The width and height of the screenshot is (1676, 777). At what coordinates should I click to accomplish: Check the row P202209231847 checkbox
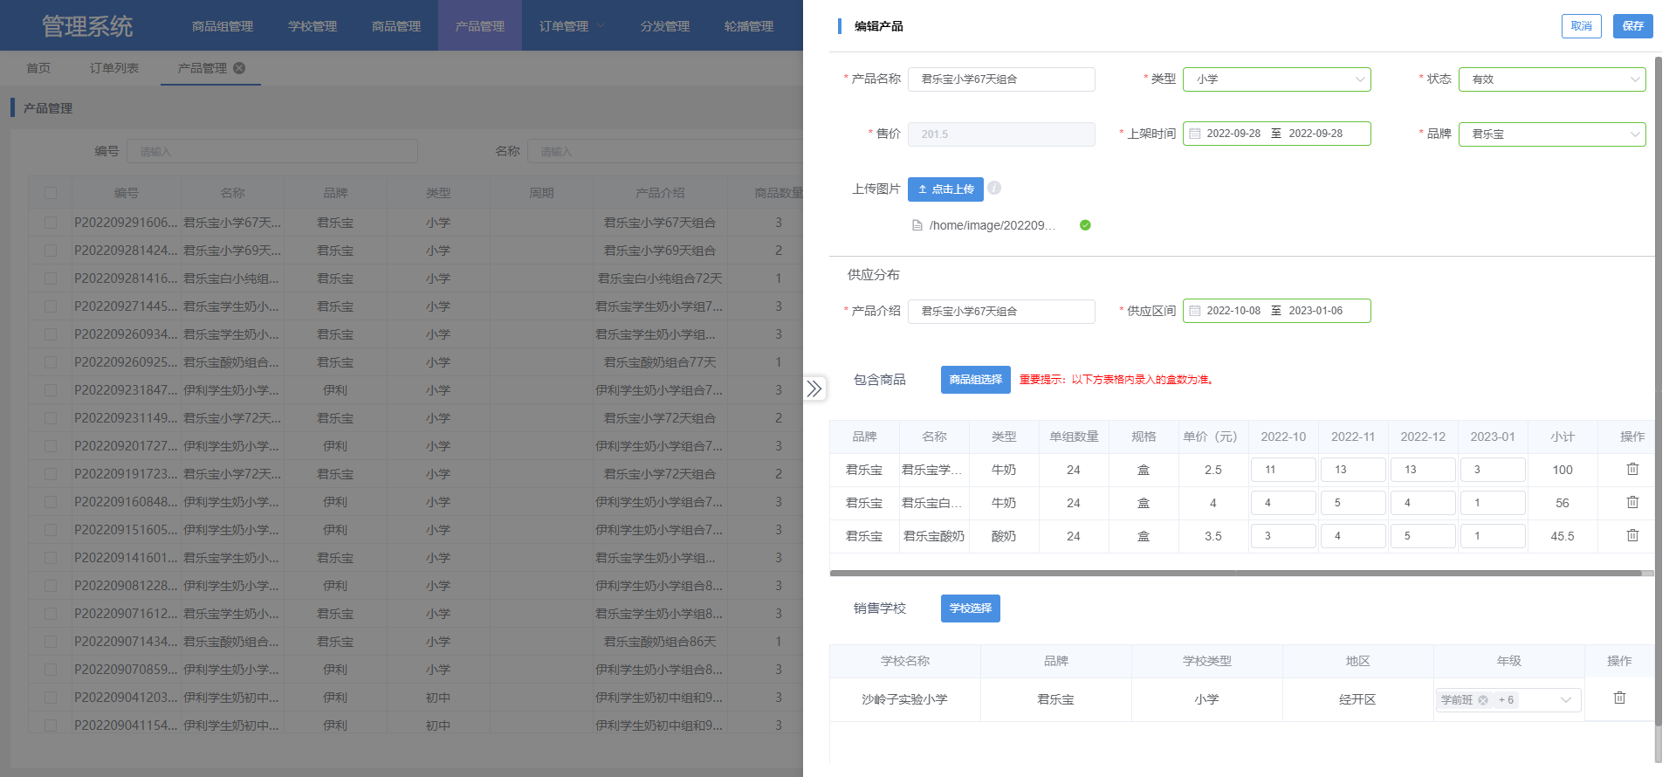(x=51, y=390)
